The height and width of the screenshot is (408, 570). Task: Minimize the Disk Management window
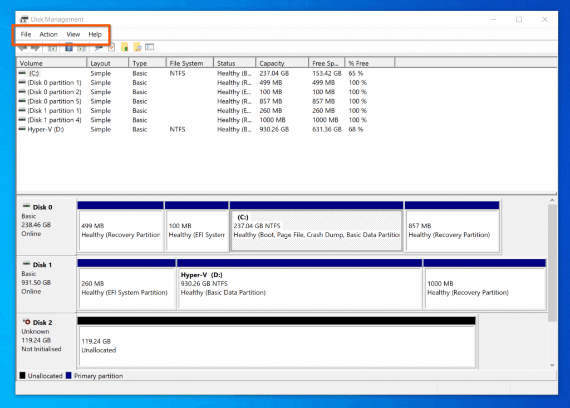click(493, 19)
